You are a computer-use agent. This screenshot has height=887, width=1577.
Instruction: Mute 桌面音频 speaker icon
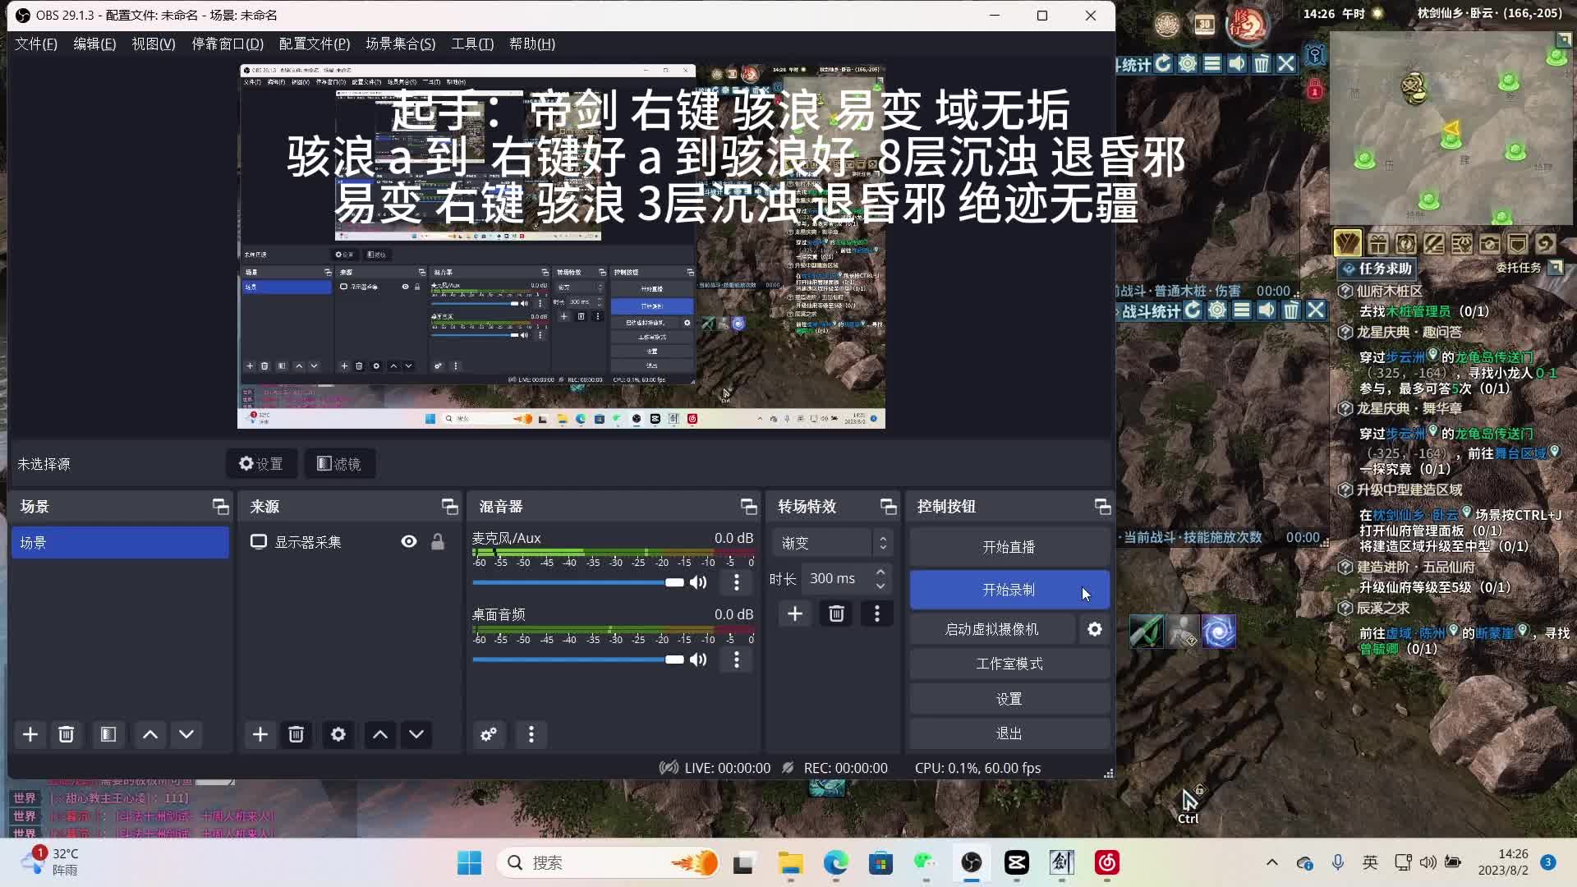(698, 660)
